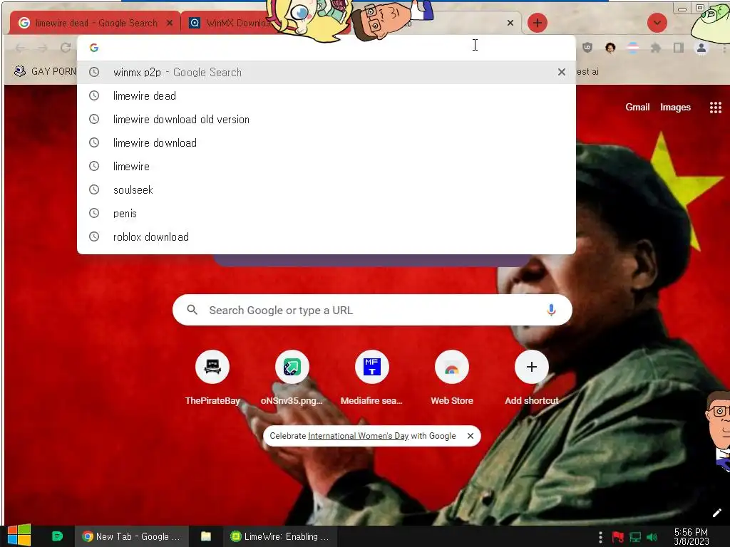Select limewire dead suggestion
The height and width of the screenshot is (547, 730).
click(326, 96)
